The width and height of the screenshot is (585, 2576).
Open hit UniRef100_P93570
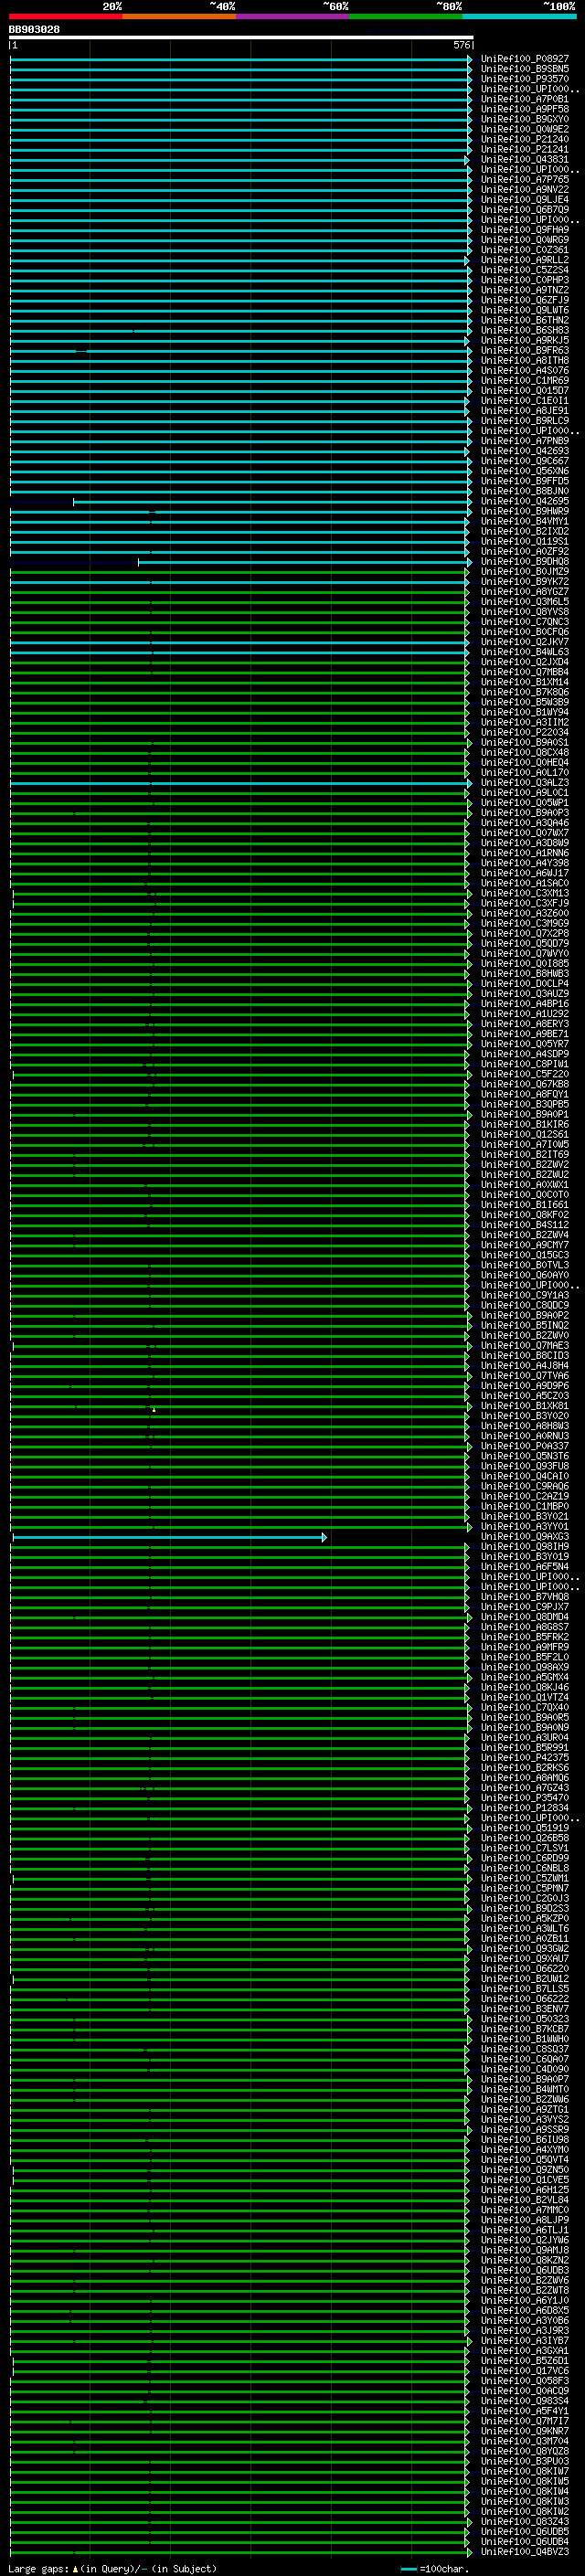pyautogui.click(x=524, y=79)
